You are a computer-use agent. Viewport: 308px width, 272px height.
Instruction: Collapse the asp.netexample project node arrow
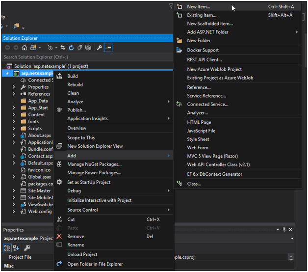pyautogui.click(x=7, y=73)
